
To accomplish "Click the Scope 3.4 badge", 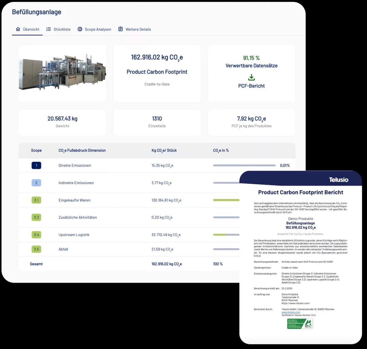I will pyautogui.click(x=36, y=235).
